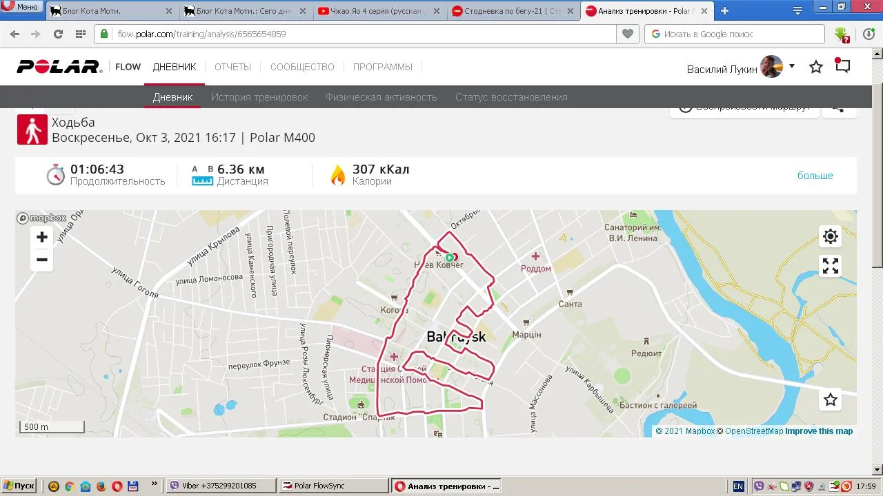This screenshot has width=883, height=496.
Task: Click the 307 кКал calories value
Action: click(x=381, y=169)
